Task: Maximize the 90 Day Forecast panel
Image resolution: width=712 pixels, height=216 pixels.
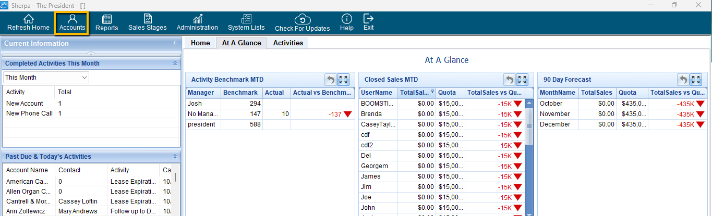Action: [x=696, y=80]
